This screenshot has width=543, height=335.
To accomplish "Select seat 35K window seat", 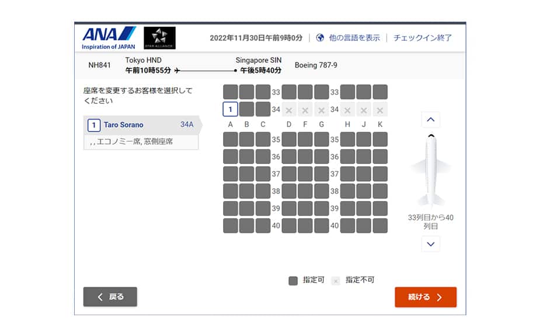I will tap(380, 140).
